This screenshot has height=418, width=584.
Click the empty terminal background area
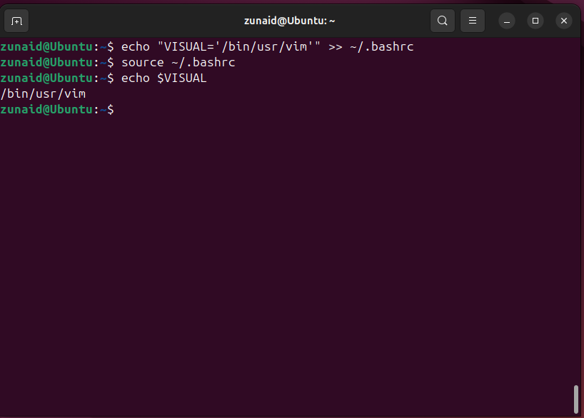(286, 250)
